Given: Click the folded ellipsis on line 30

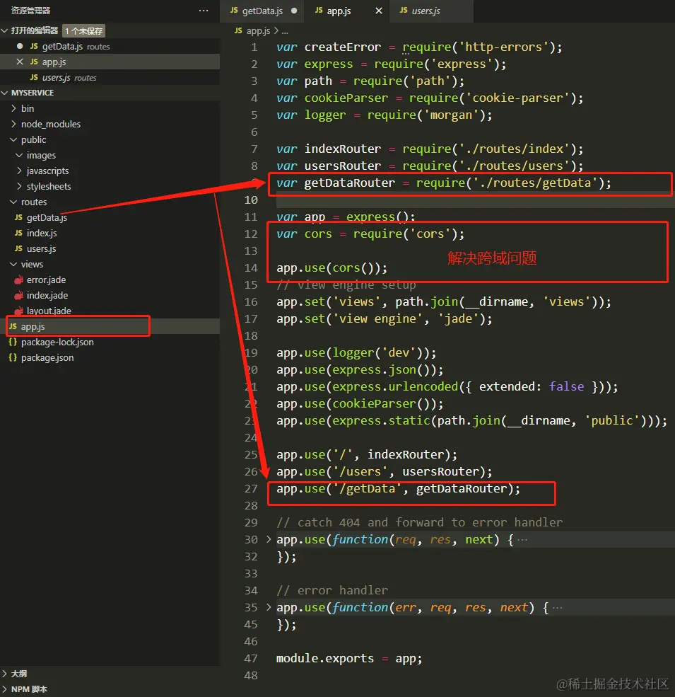Looking at the screenshot, I should click(x=522, y=540).
